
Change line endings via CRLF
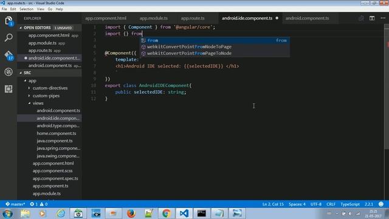331,204
